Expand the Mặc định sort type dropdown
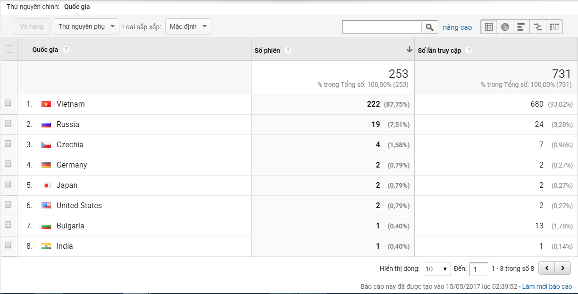The image size is (578, 294). click(x=188, y=26)
